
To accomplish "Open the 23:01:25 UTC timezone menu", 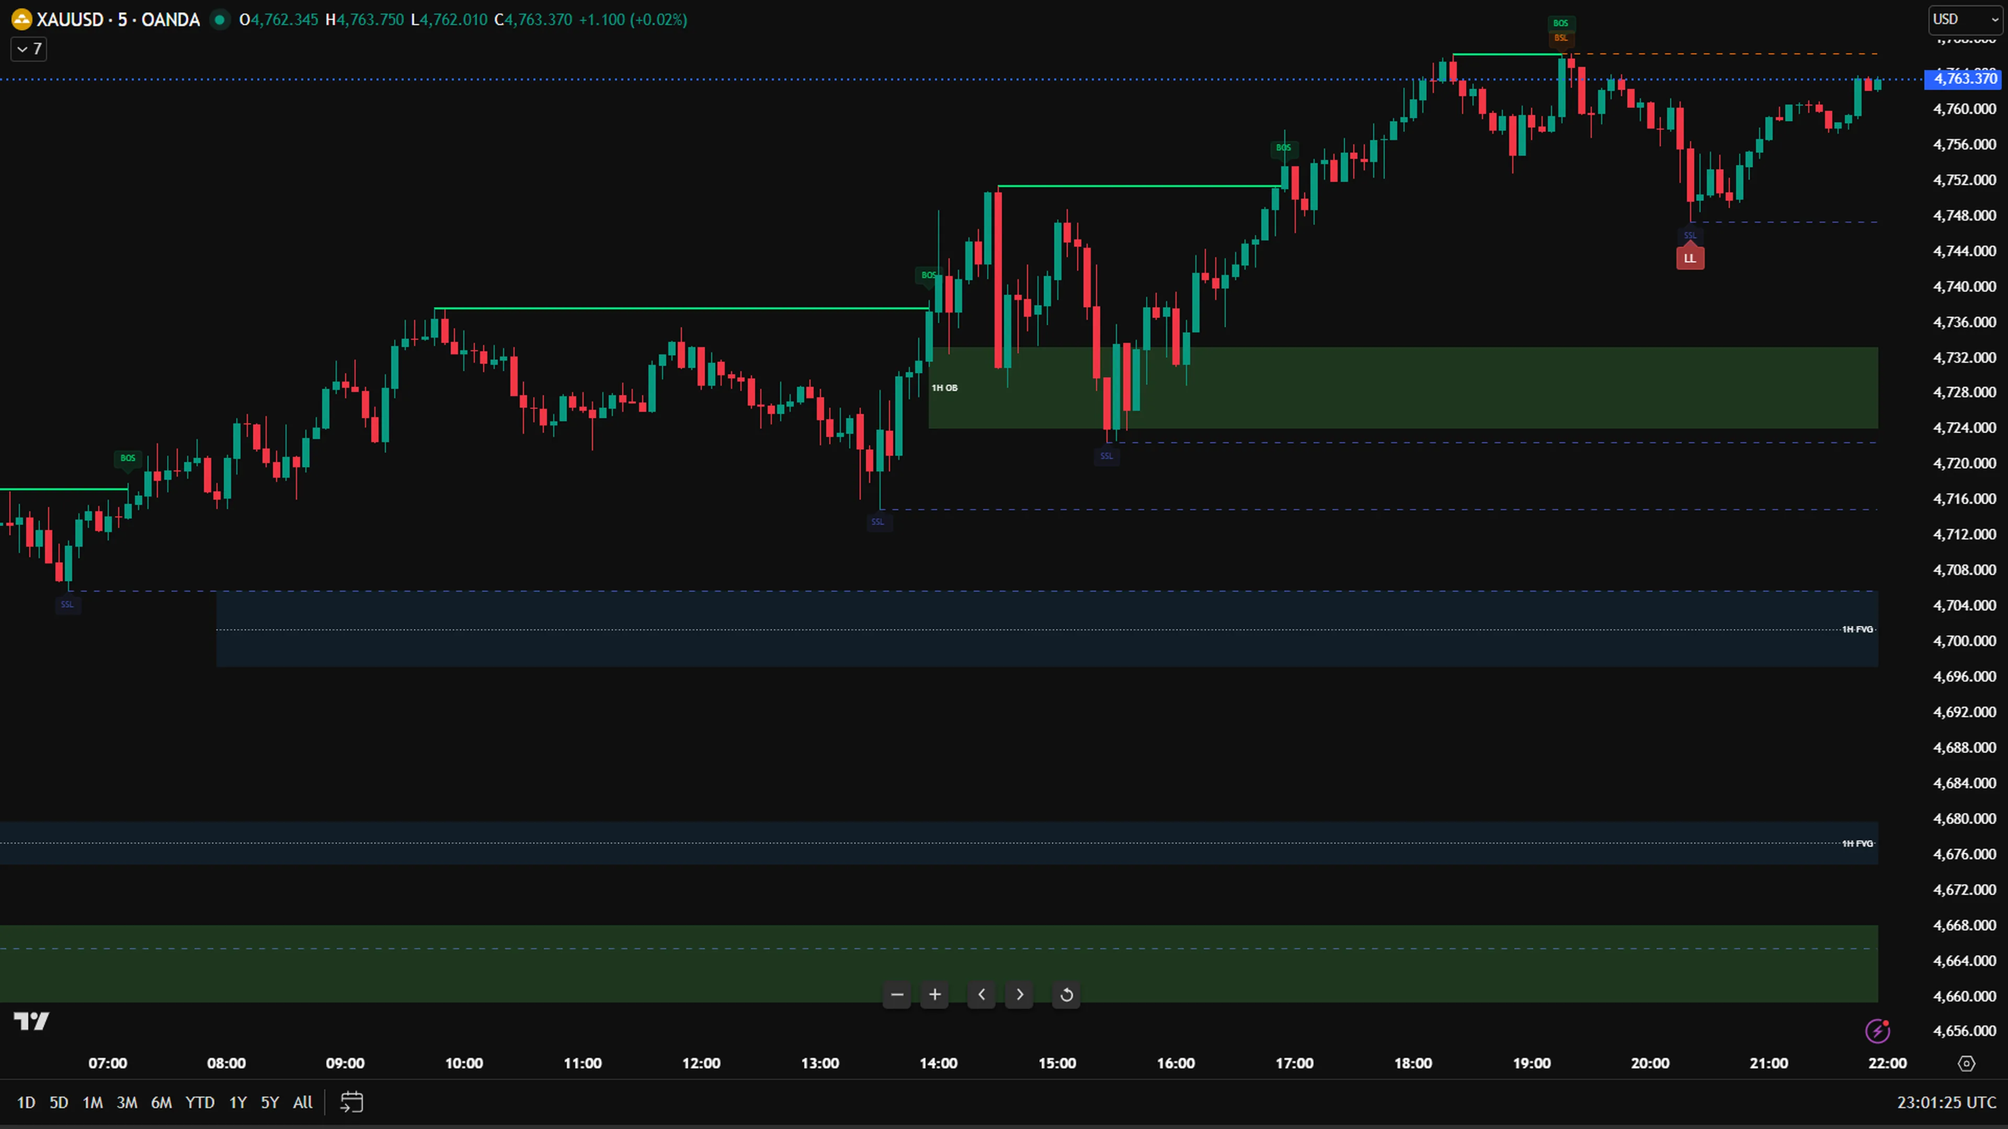I will (1946, 1102).
